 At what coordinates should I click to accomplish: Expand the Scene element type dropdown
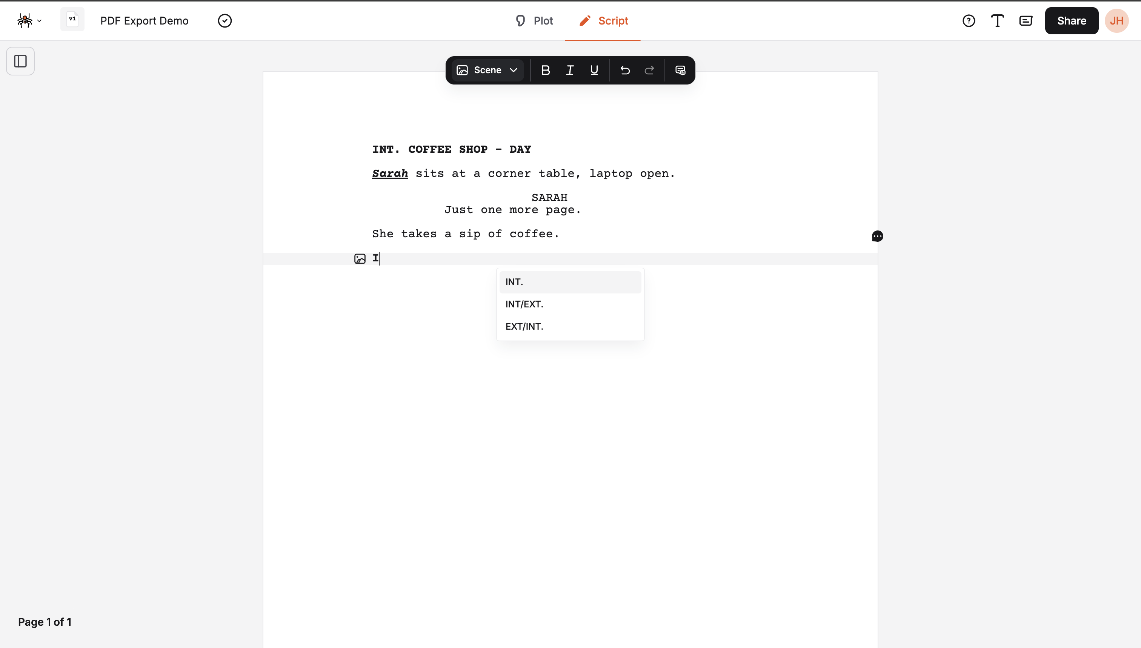click(487, 70)
